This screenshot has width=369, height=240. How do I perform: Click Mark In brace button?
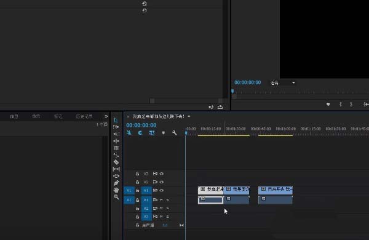(340, 104)
